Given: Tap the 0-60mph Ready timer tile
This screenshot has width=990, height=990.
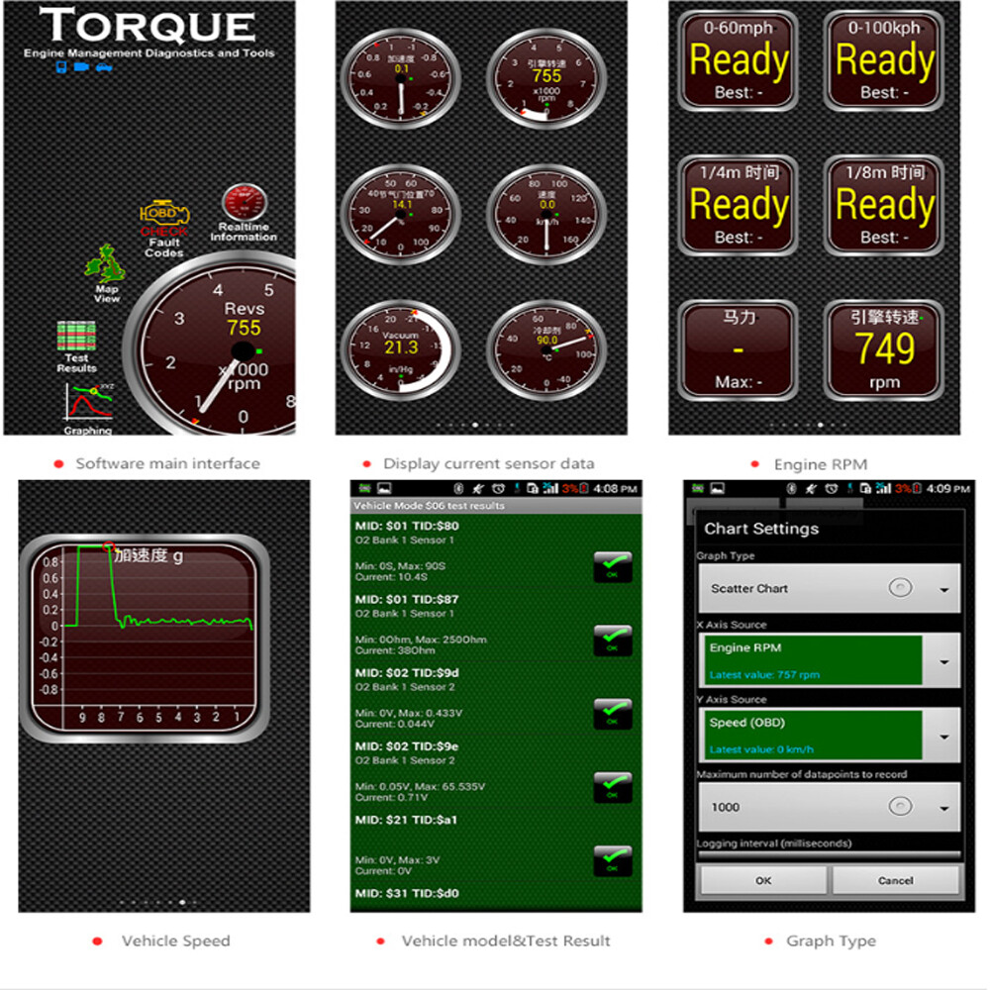Looking at the screenshot, I should [x=739, y=61].
